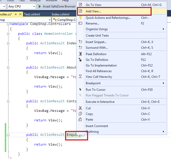
Task: Click the ViewBag.Message line in About
Action: coord(55,77)
